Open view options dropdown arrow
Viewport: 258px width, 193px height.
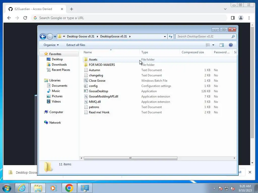(213, 45)
